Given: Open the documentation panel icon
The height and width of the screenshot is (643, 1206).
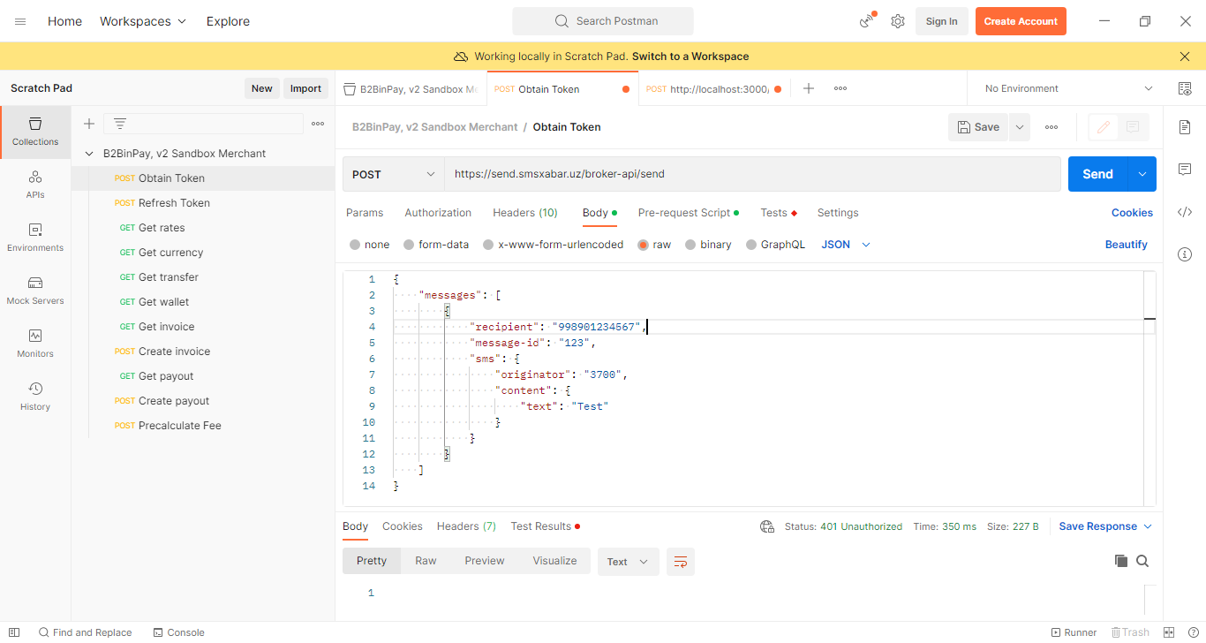Looking at the screenshot, I should point(1185,127).
